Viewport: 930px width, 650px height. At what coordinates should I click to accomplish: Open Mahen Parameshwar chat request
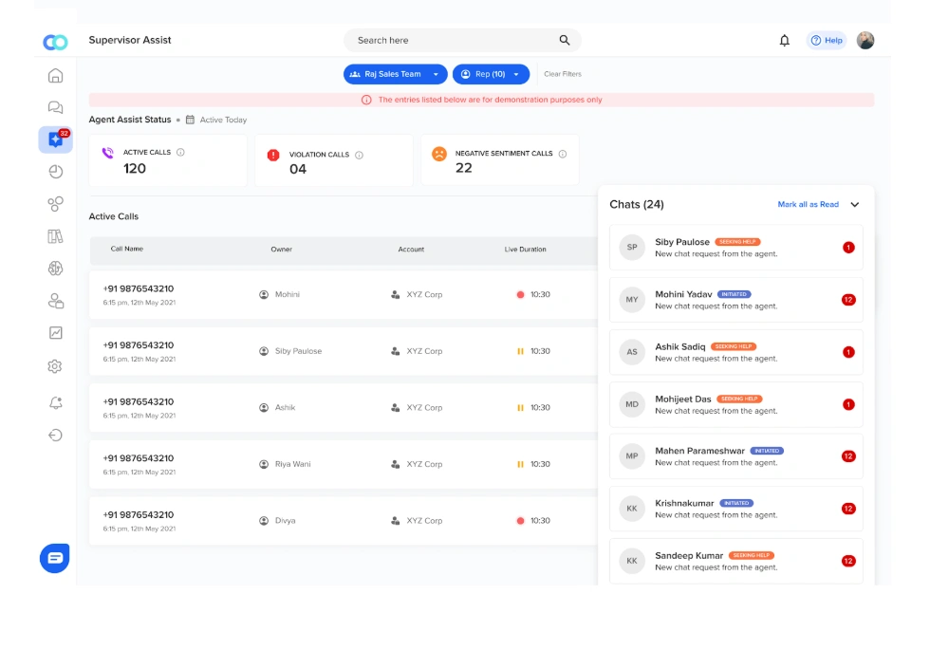(x=736, y=456)
